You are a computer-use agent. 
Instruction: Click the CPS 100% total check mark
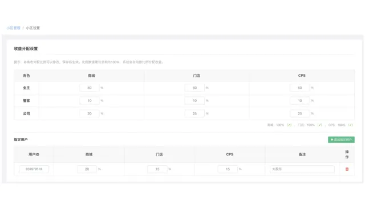click(350, 125)
